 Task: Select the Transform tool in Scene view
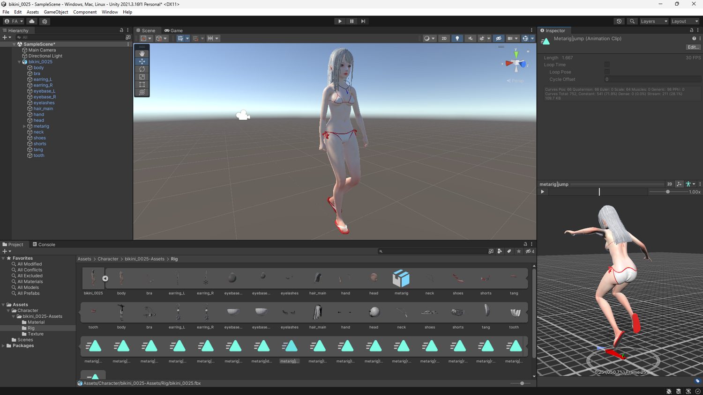coord(142,92)
